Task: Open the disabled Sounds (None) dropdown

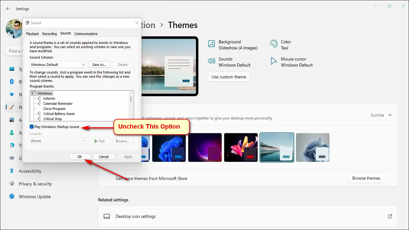Action: 58,141
